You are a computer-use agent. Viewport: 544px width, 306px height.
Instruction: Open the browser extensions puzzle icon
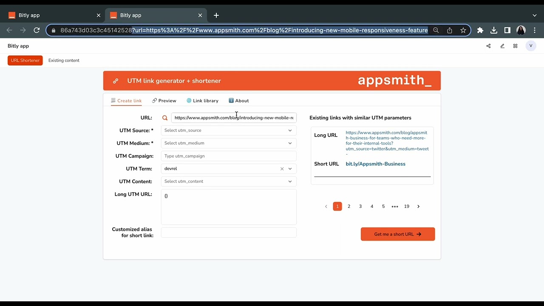tap(480, 30)
